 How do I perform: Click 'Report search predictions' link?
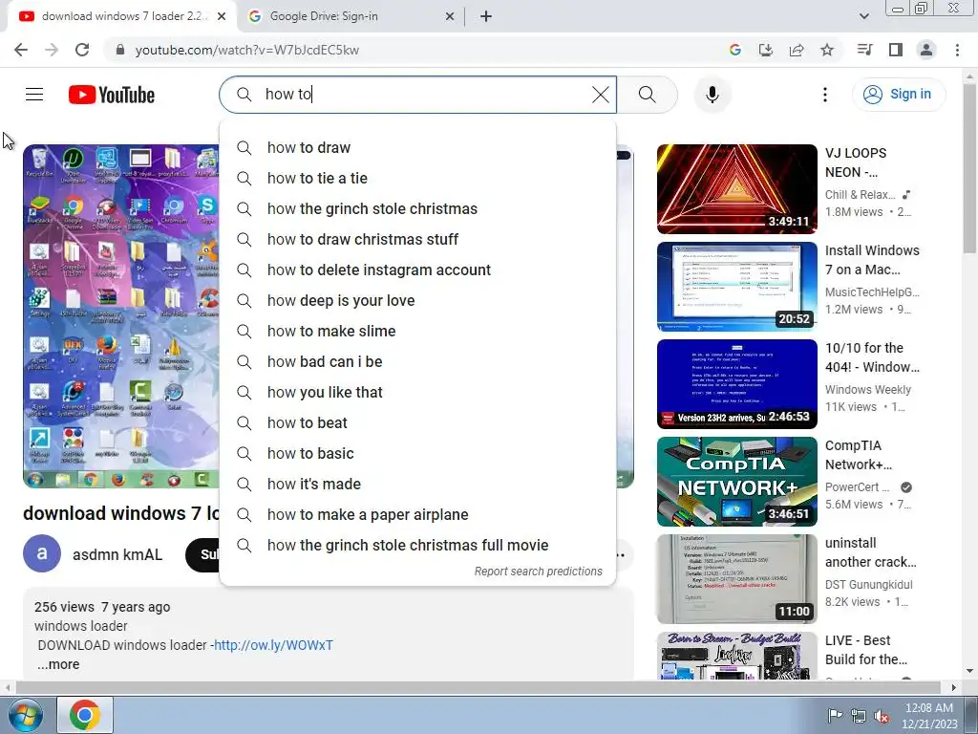coord(539,572)
